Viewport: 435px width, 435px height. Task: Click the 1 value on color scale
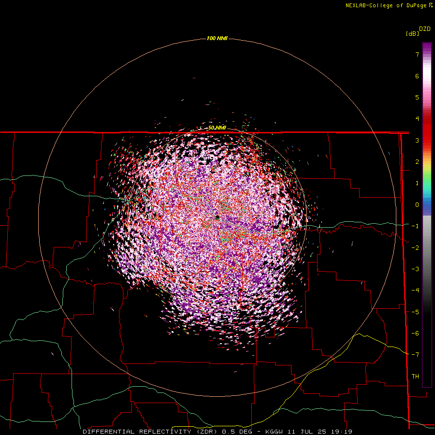pyautogui.click(x=417, y=183)
